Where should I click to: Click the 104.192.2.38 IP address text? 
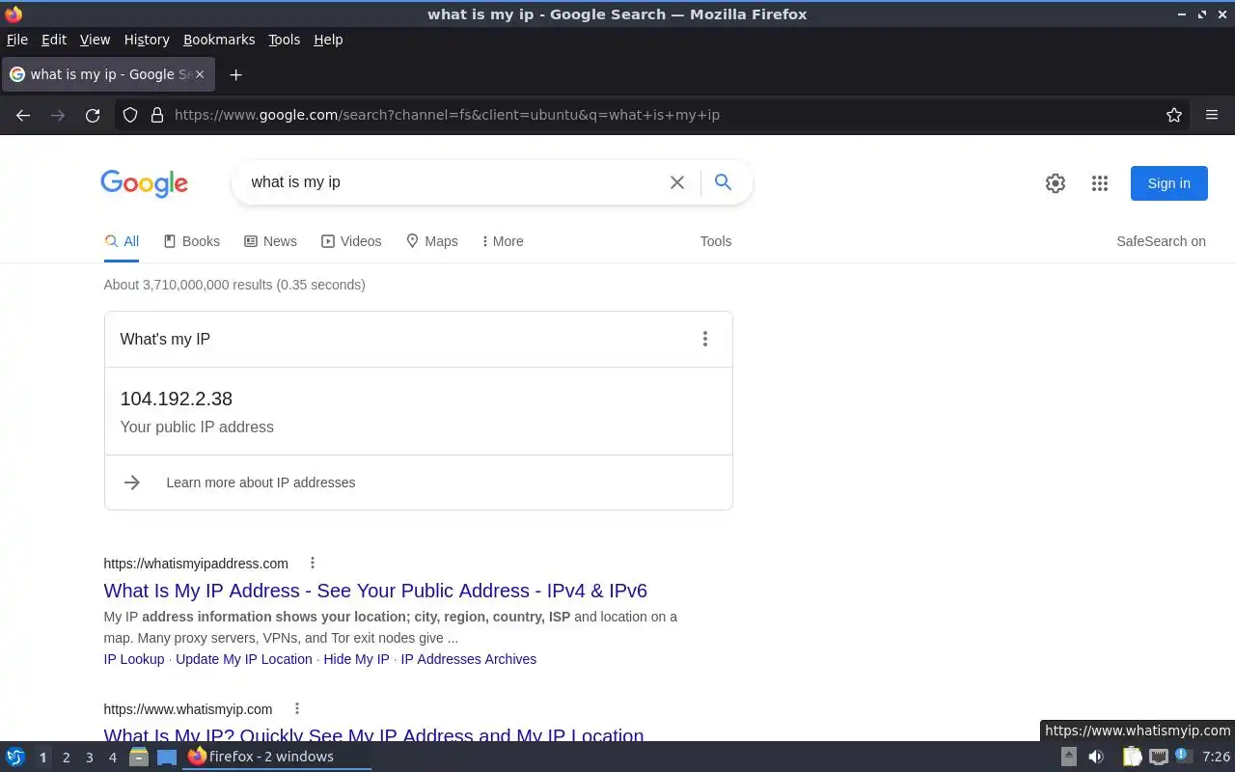tap(177, 399)
